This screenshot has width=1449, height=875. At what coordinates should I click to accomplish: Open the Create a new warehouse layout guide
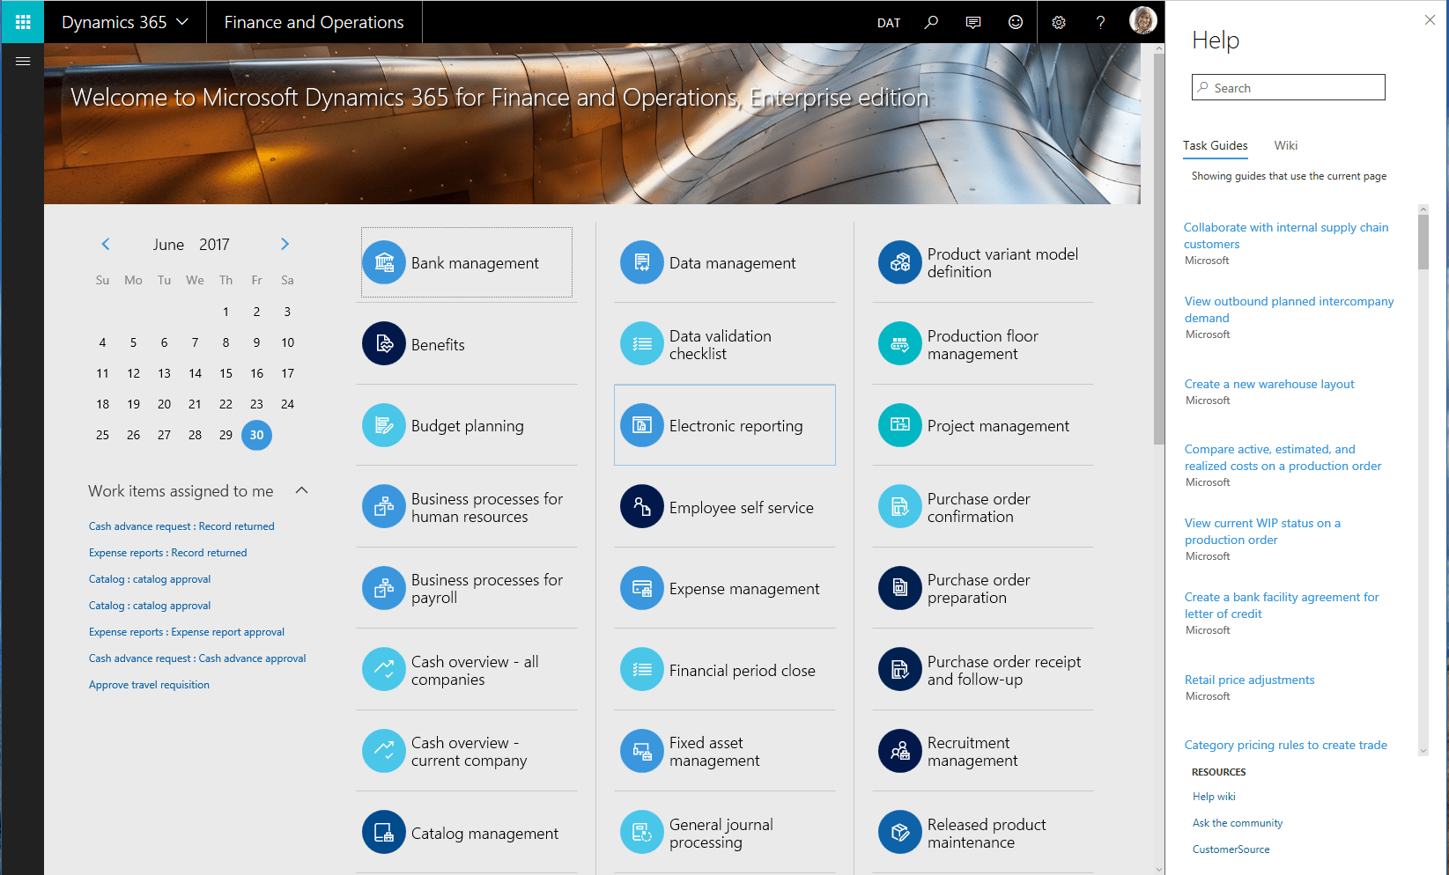[x=1269, y=384]
